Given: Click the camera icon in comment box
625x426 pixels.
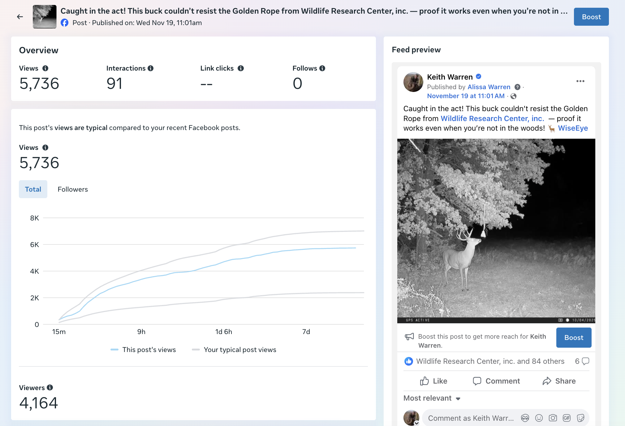Looking at the screenshot, I should point(553,418).
